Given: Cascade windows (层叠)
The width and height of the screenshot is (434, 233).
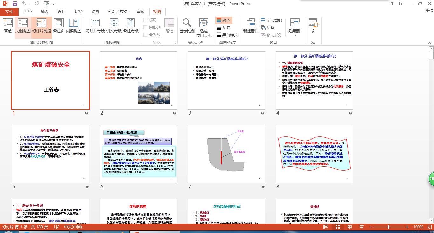Looking at the screenshot, I should 268,28.
